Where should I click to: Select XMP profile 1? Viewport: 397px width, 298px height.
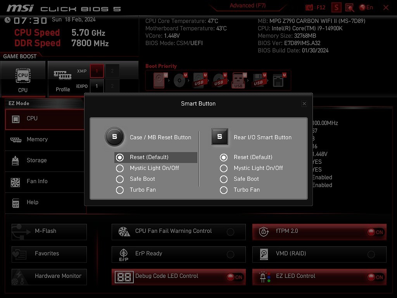coord(97,71)
